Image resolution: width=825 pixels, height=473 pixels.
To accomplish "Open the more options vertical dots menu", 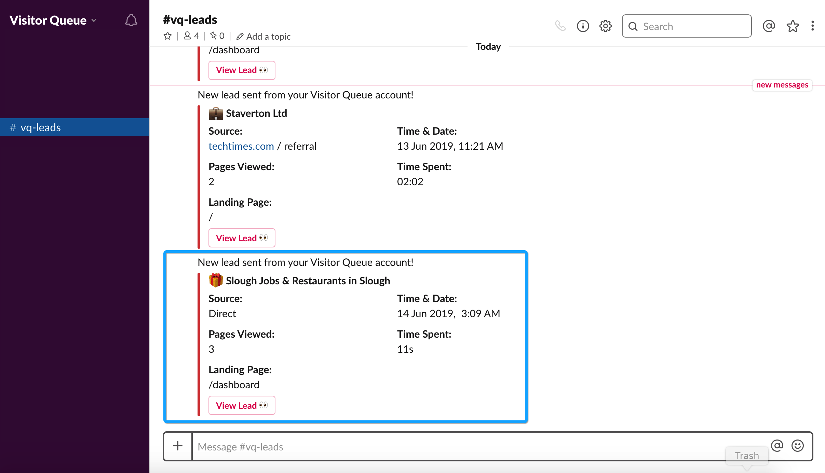I will 813,26.
